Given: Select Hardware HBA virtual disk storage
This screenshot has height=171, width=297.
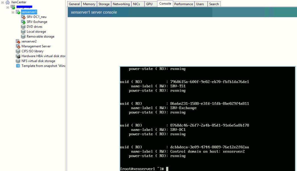Looking at the screenshot, I should tap(43, 56).
